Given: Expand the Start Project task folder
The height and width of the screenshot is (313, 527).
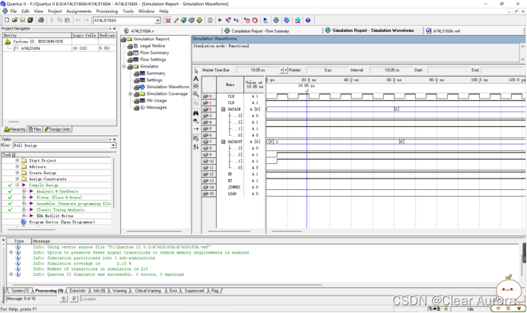Looking at the screenshot, I should (x=17, y=160).
